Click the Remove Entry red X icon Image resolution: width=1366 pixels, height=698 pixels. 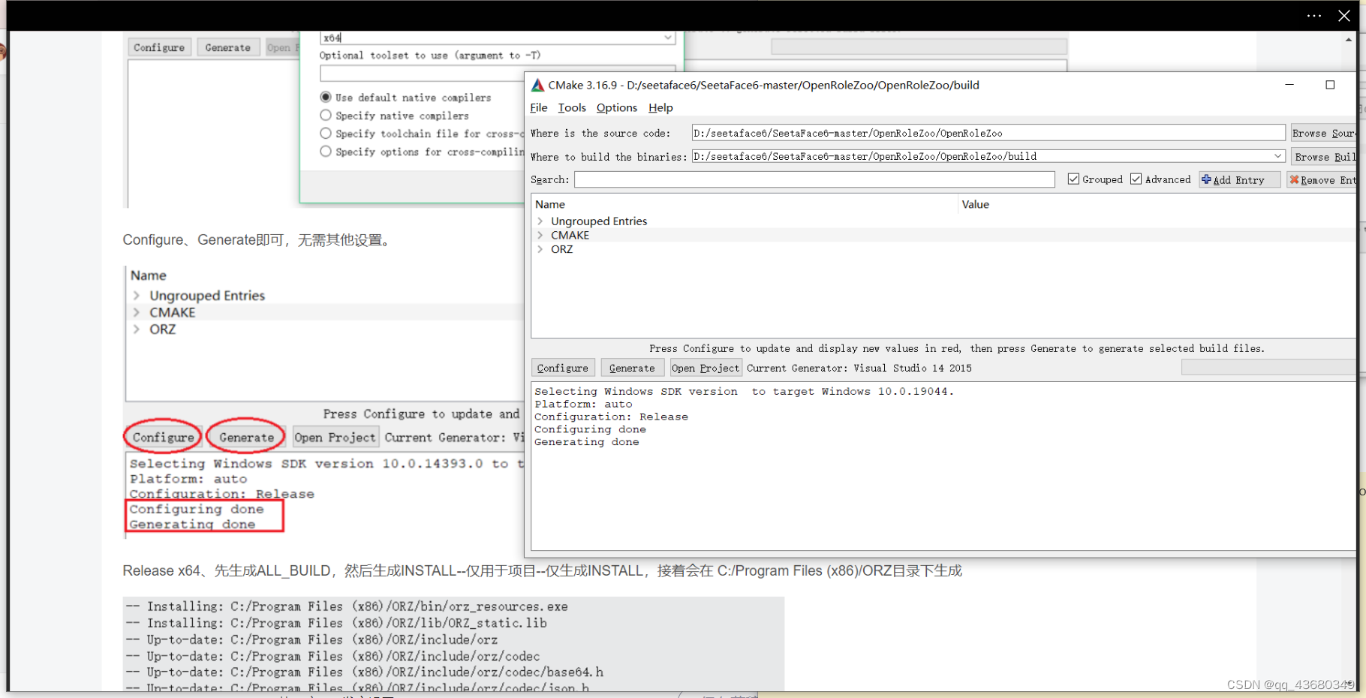(1295, 179)
